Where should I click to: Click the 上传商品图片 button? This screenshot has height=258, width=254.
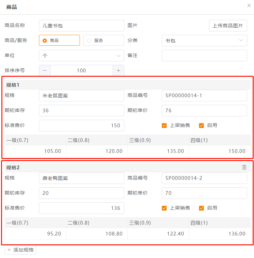228,26
